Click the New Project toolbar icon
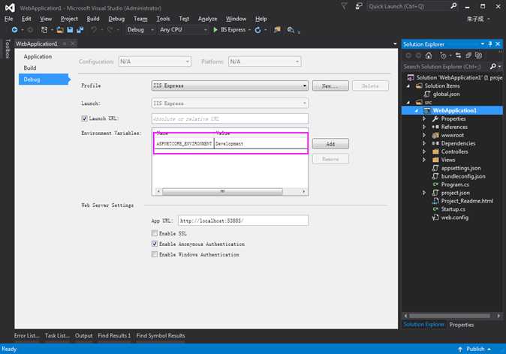The width and height of the screenshot is (506, 354). pos(44,30)
